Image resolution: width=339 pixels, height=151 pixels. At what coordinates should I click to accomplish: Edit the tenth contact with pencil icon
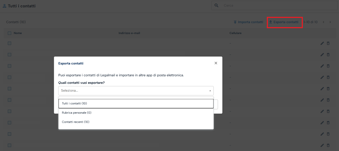pos(322,145)
